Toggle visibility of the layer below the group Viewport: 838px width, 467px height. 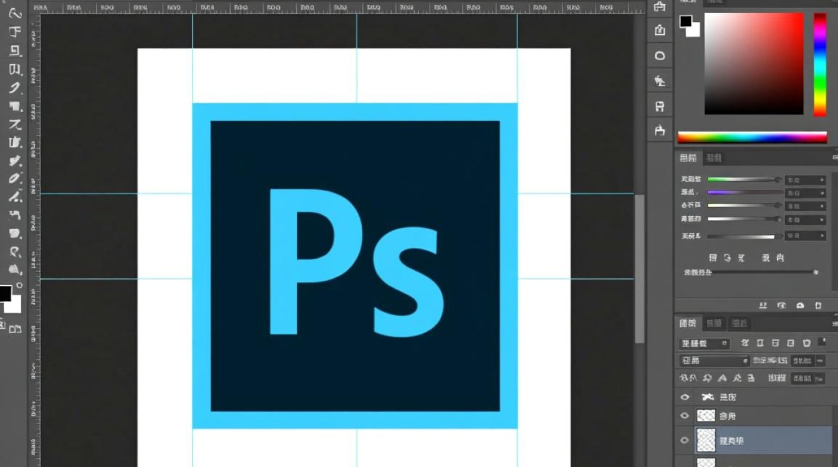(x=685, y=415)
